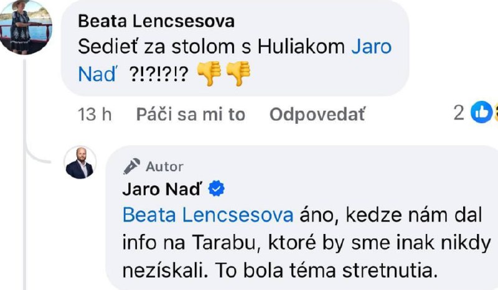Reply using the 'Odpovedať' button
The width and height of the screenshot is (498, 290).
click(x=317, y=115)
